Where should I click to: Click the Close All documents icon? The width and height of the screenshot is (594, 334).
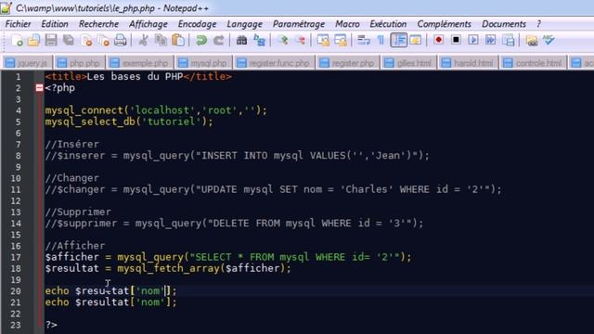[103, 40]
